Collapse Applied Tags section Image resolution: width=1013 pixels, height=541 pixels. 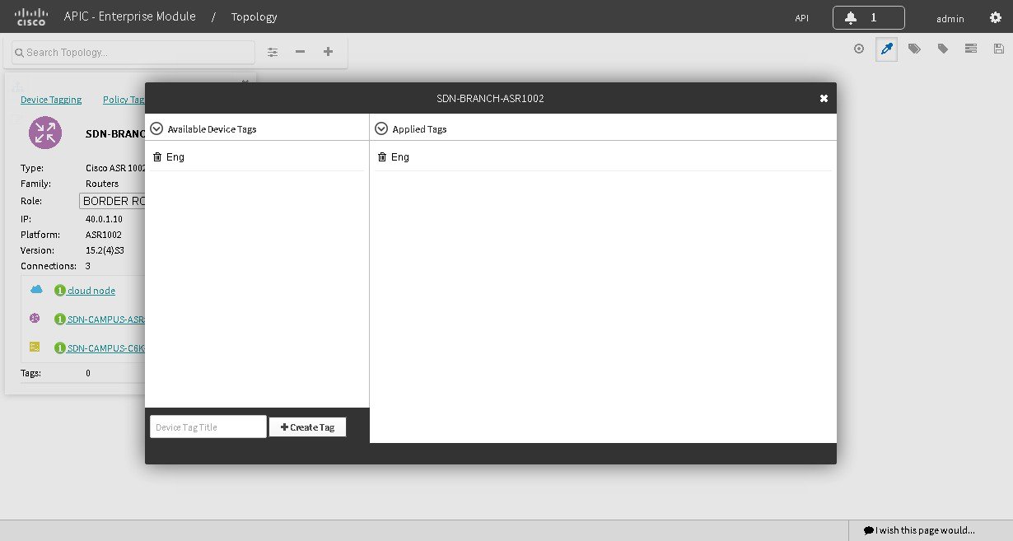click(x=380, y=128)
